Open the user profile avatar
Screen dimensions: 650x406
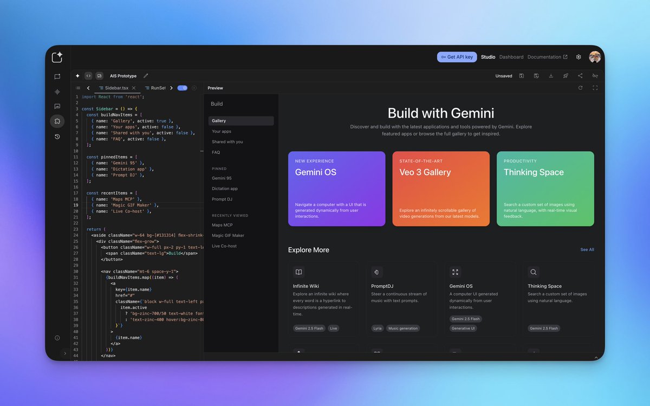pyautogui.click(x=595, y=57)
